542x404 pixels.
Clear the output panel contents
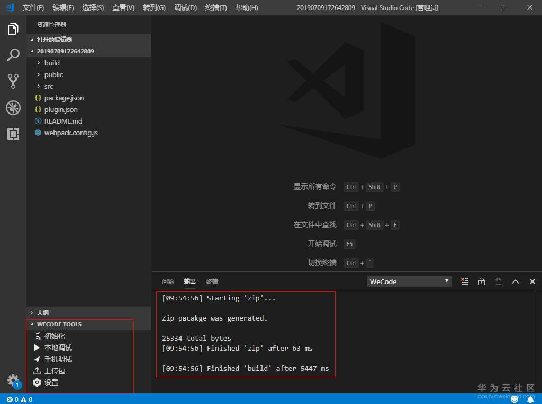coord(465,281)
